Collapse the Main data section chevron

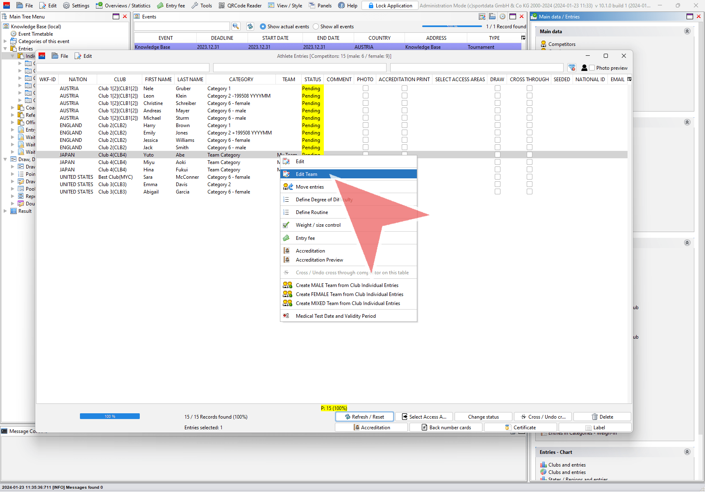687,31
